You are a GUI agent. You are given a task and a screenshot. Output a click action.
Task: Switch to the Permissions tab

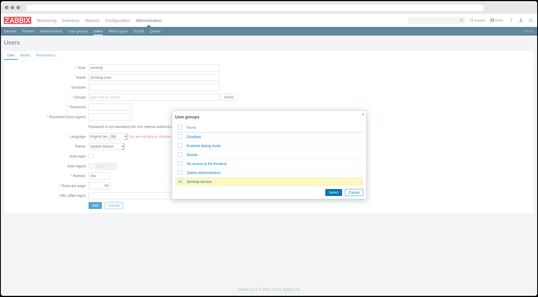pyautogui.click(x=45, y=55)
